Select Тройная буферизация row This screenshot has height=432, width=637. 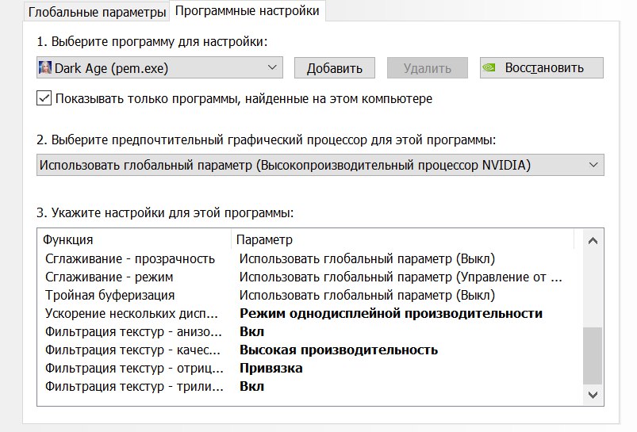pyautogui.click(x=310, y=295)
